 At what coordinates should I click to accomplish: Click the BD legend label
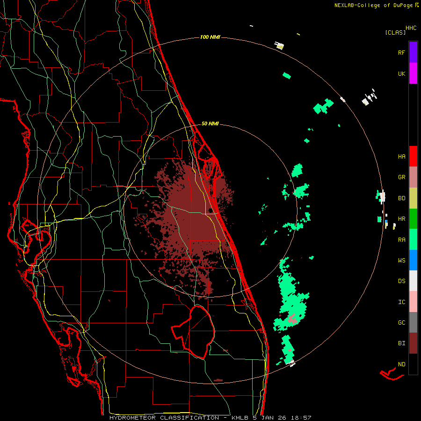coord(401,198)
